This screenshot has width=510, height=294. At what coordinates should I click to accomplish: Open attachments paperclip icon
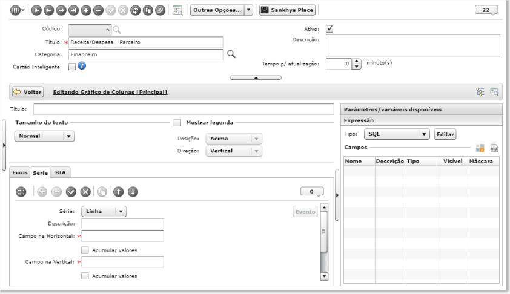tap(160, 10)
